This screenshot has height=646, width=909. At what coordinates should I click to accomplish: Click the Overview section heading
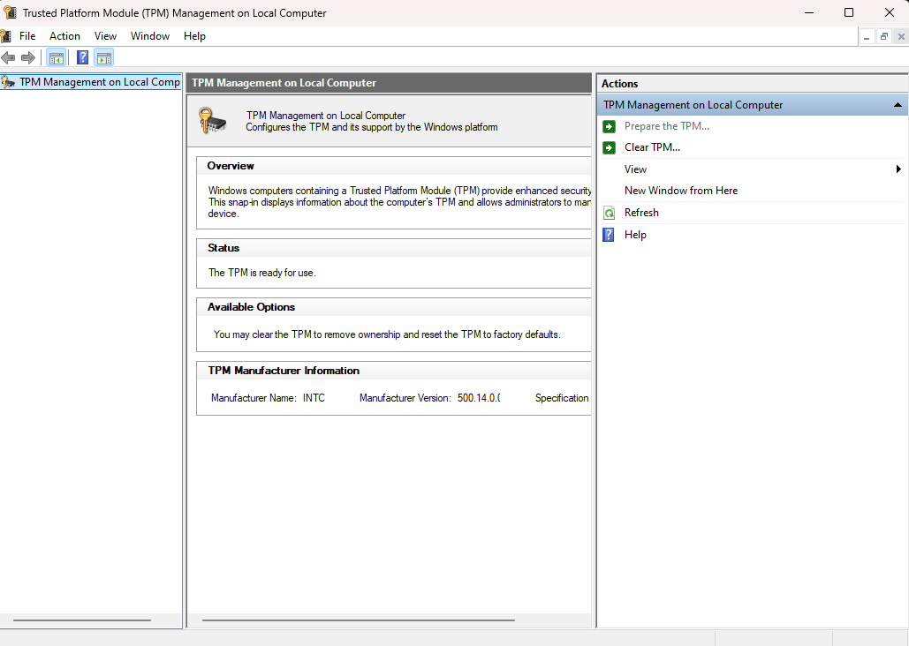tap(231, 166)
